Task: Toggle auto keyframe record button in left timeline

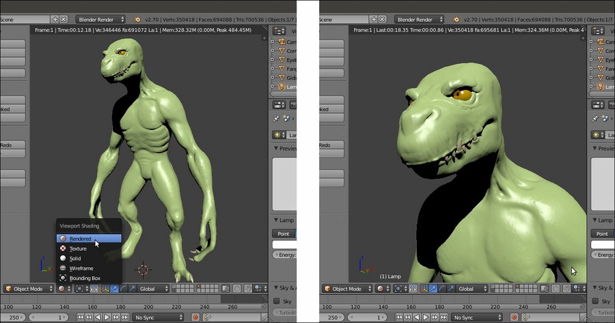Action: [x=195, y=318]
